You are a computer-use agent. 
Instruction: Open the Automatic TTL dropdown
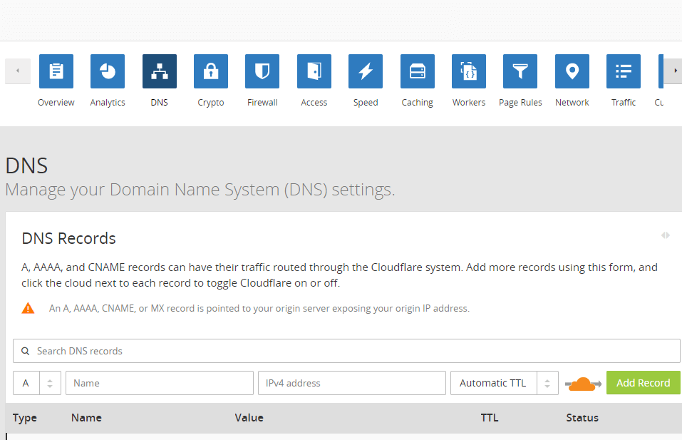(x=505, y=383)
